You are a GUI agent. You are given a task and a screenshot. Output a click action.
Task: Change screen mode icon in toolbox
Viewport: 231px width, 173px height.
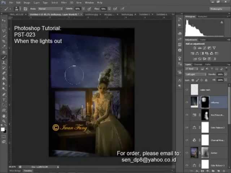click(x=4, y=142)
